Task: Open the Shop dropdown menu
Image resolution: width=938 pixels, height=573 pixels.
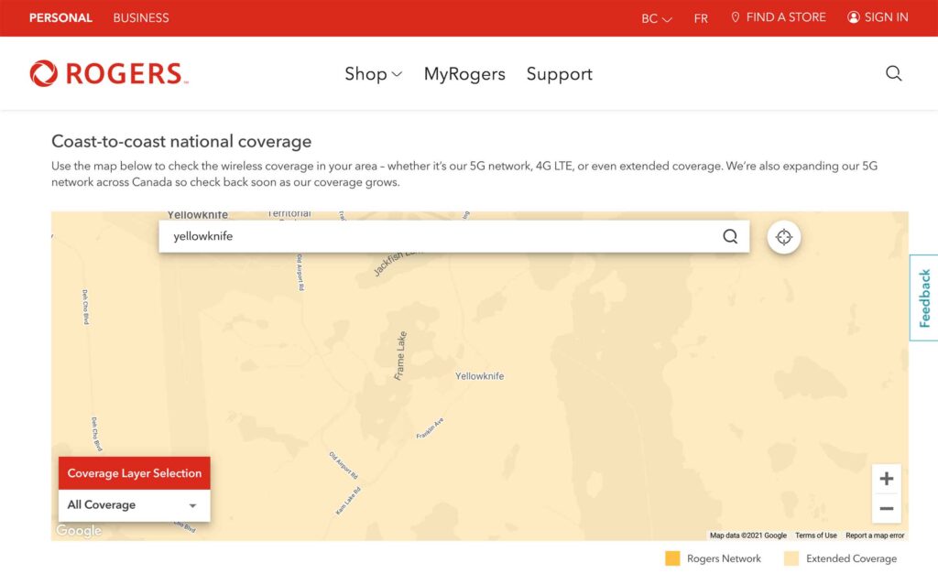Action: pos(373,74)
